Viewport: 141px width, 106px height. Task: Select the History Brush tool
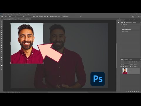click(1, 40)
